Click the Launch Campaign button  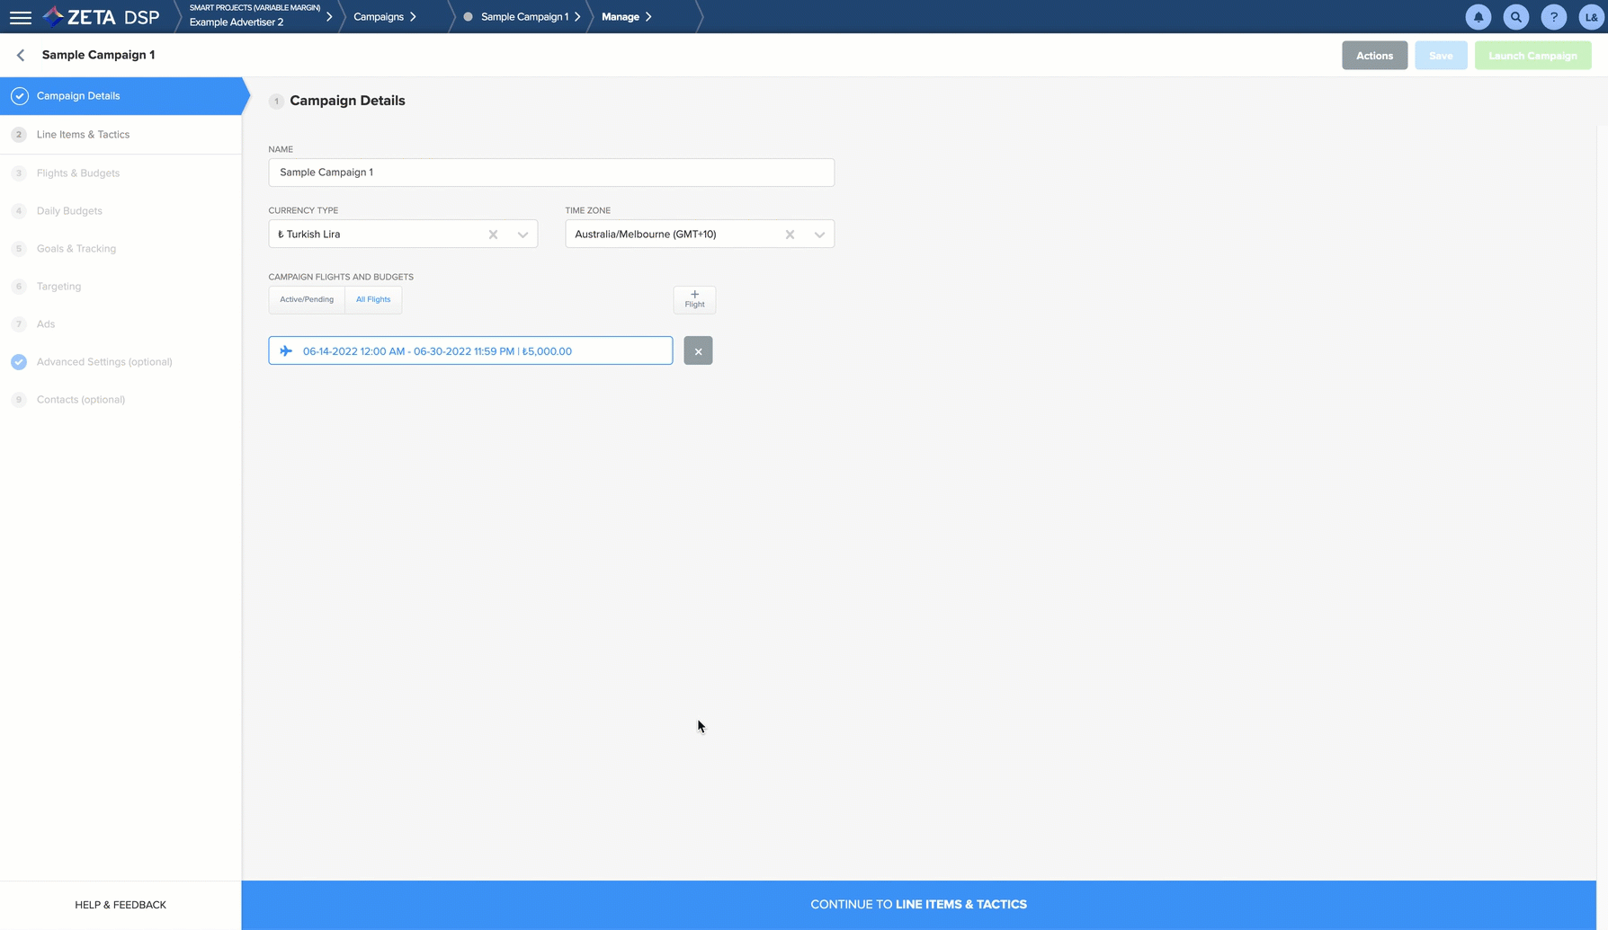click(x=1532, y=56)
